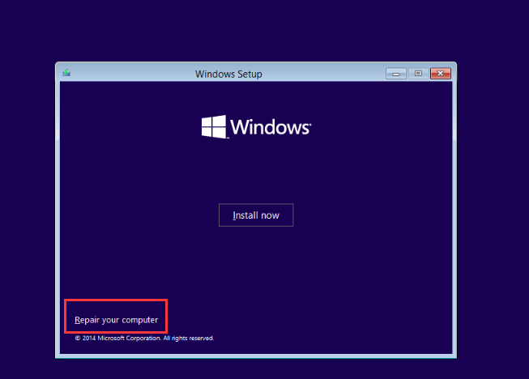Viewport: 529px width, 379px height.
Task: Click the bottom-right corner of the setup window
Action: click(x=454, y=356)
